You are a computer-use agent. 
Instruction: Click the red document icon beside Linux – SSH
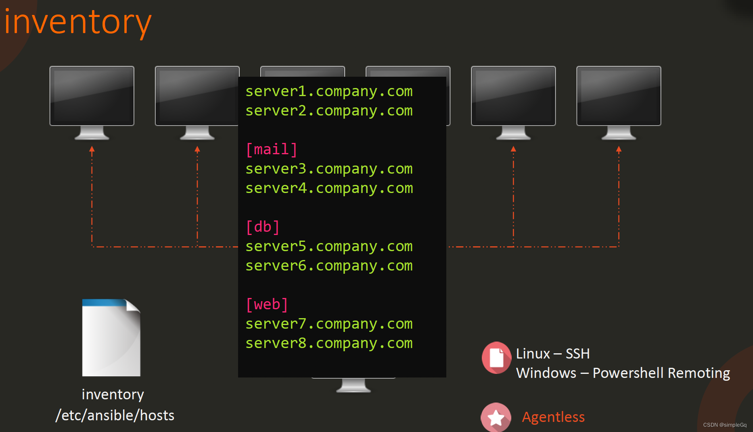coord(496,358)
